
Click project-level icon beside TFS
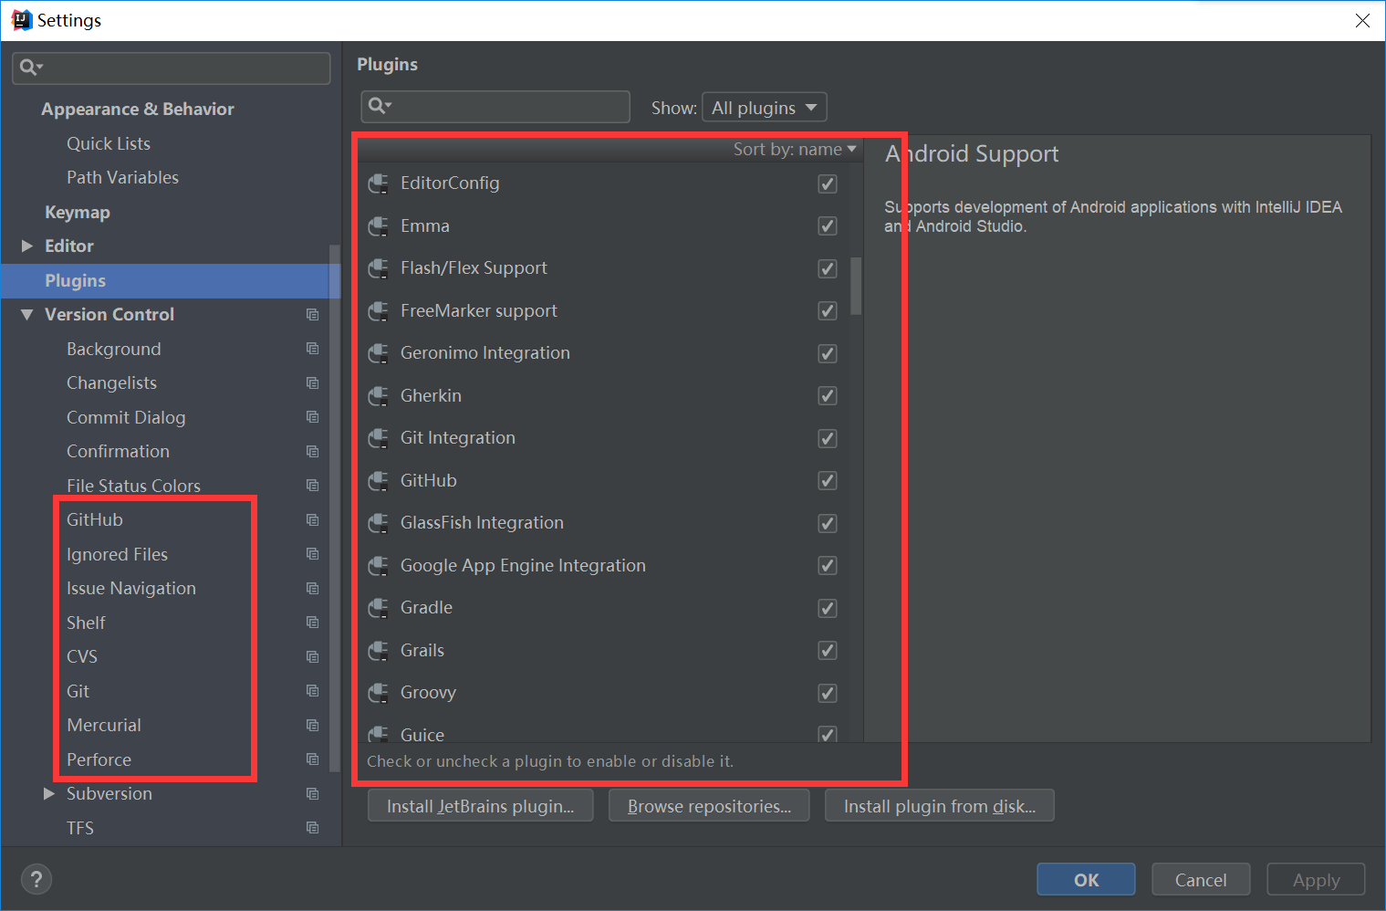(313, 828)
